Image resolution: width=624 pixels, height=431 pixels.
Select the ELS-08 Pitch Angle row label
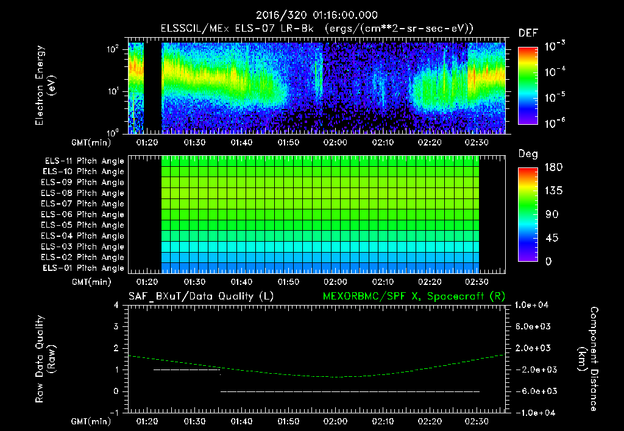click(83, 193)
